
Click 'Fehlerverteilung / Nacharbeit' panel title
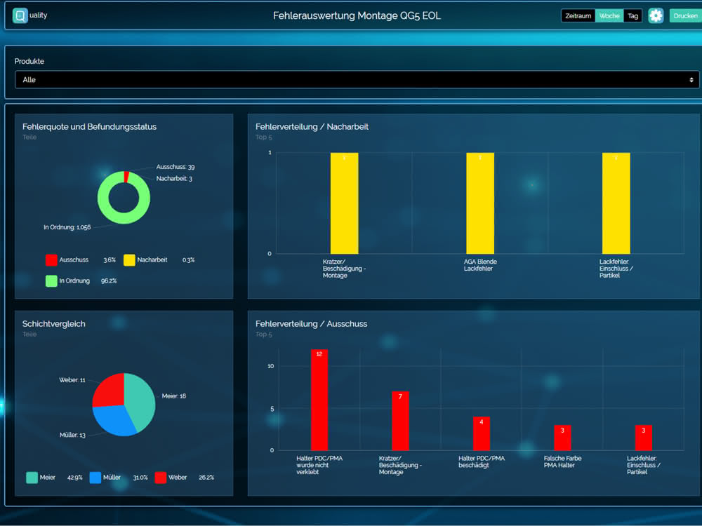pos(312,126)
